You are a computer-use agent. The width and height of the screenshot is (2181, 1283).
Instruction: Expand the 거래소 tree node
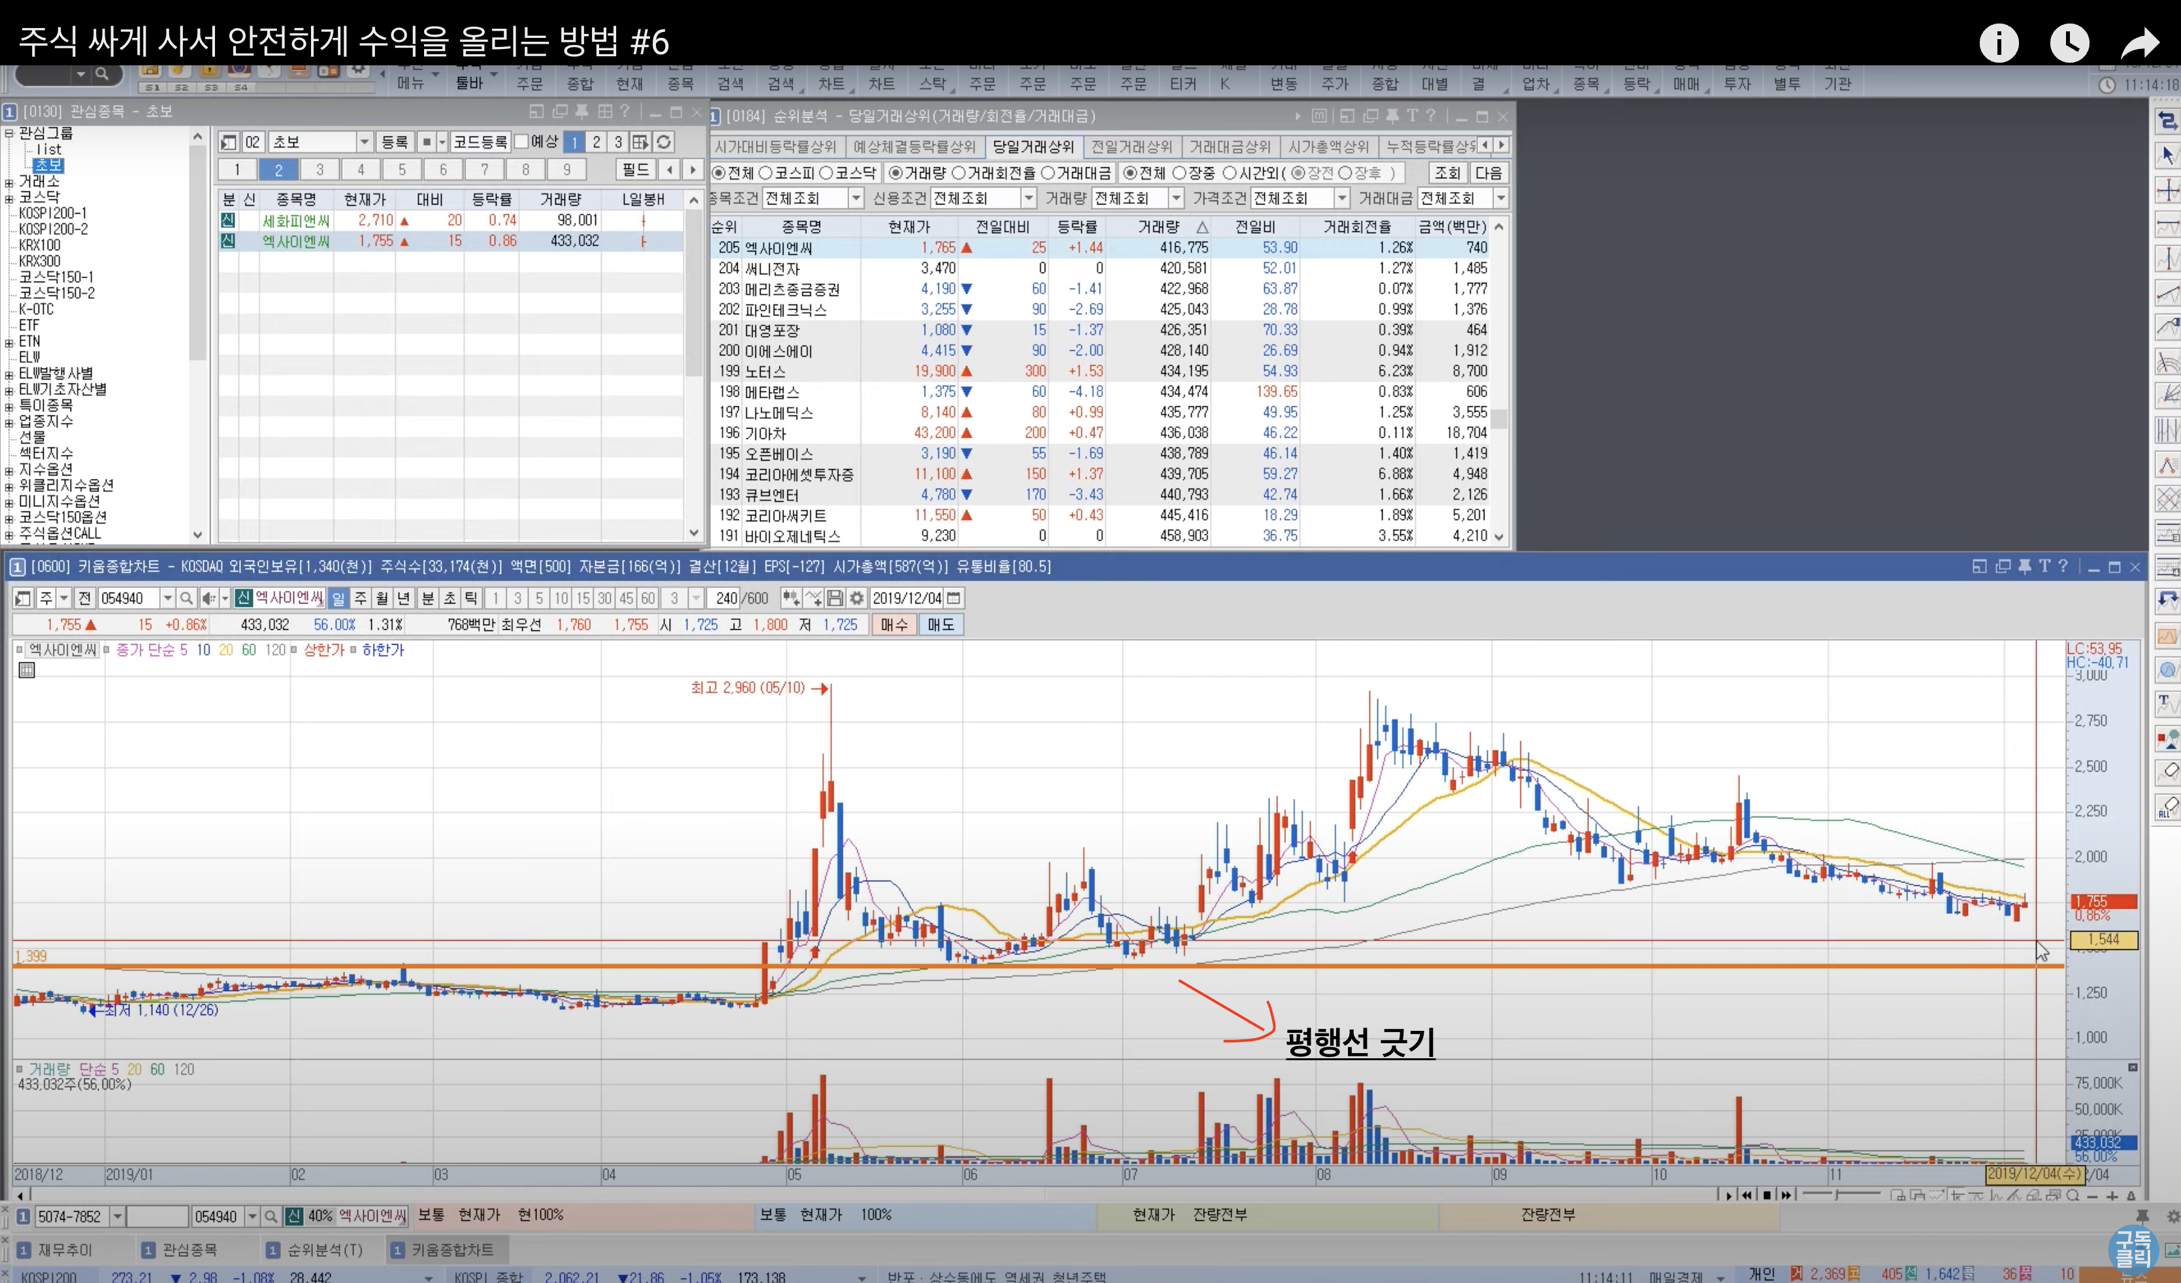click(x=8, y=182)
